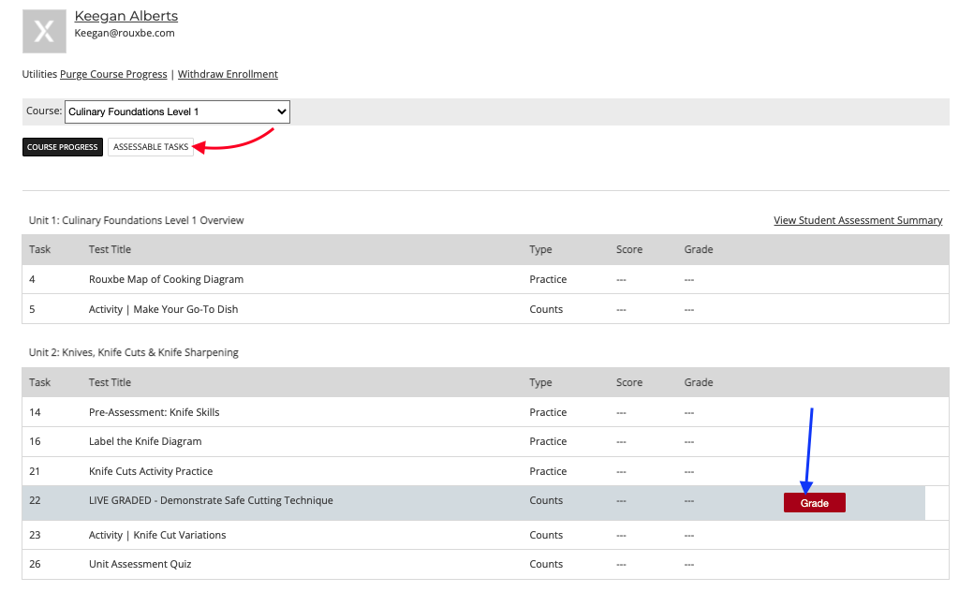
Task: Switch to Course Progress tab
Action: [x=63, y=147]
